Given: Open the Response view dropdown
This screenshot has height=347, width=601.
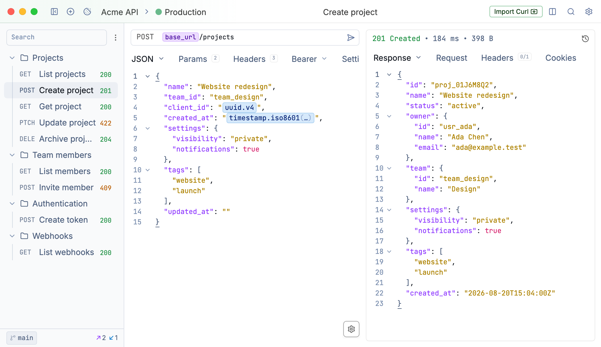Looking at the screenshot, I should coord(397,58).
